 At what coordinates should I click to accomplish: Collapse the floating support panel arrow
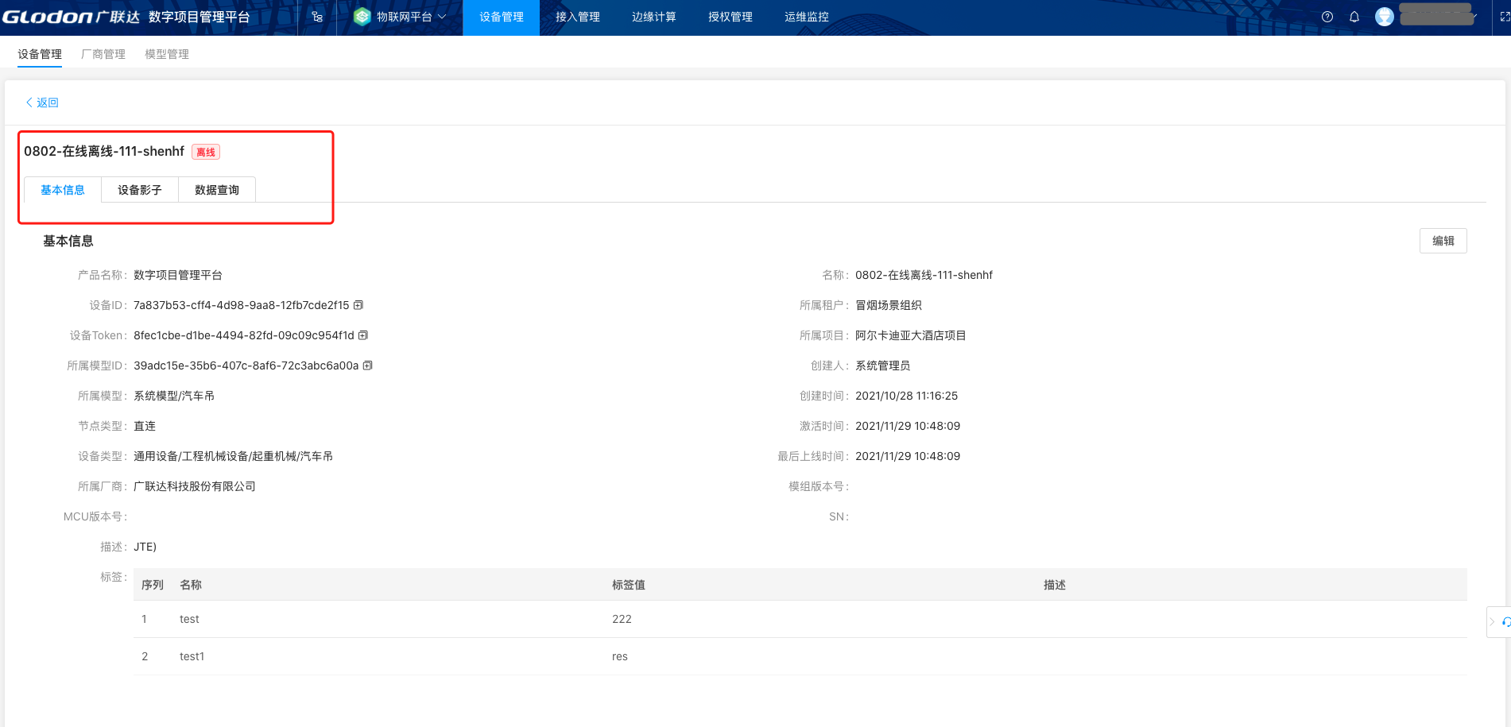pyautogui.click(x=1492, y=622)
